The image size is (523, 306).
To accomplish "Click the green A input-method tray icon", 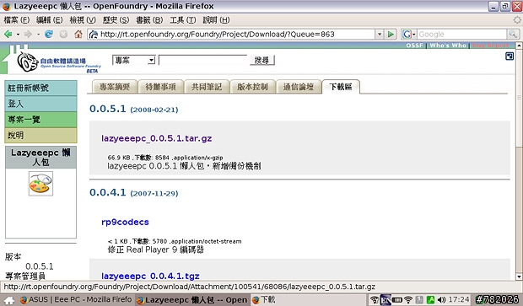I will [430, 299].
